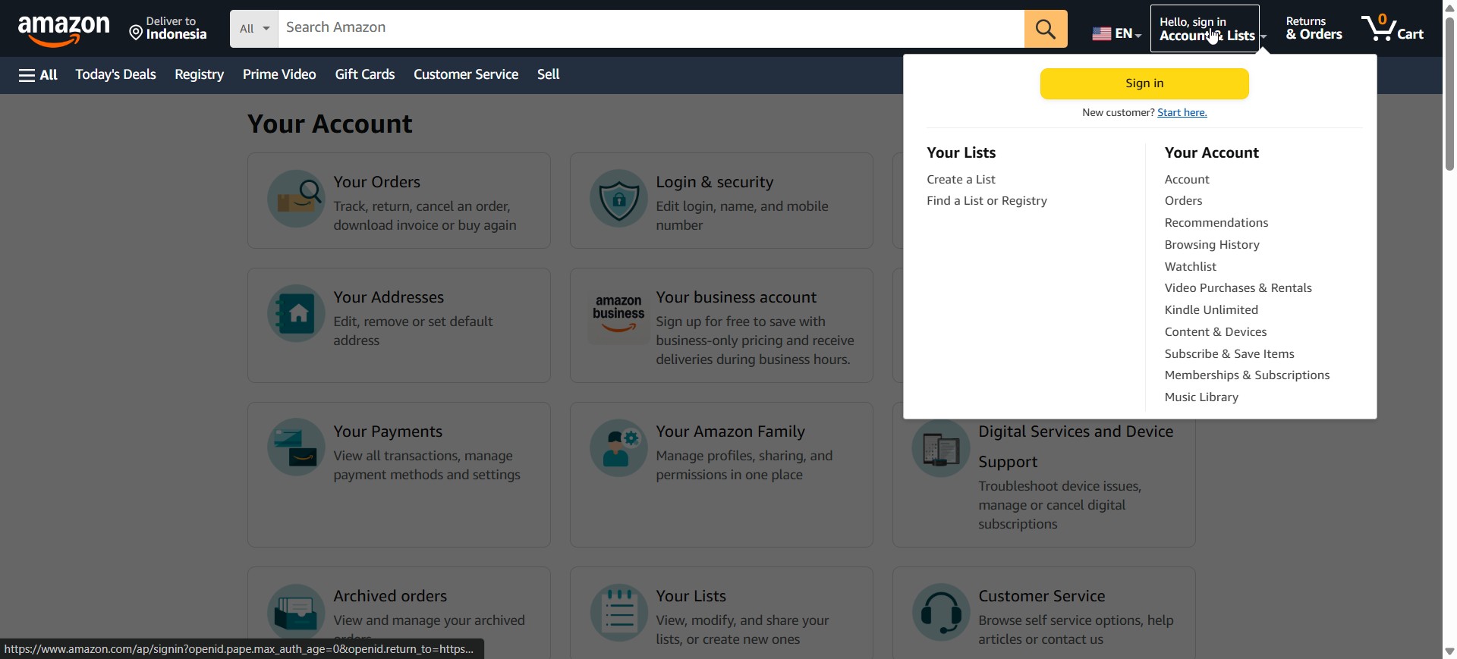
Task: Open Video Purchases & Rentals
Action: 1238,288
